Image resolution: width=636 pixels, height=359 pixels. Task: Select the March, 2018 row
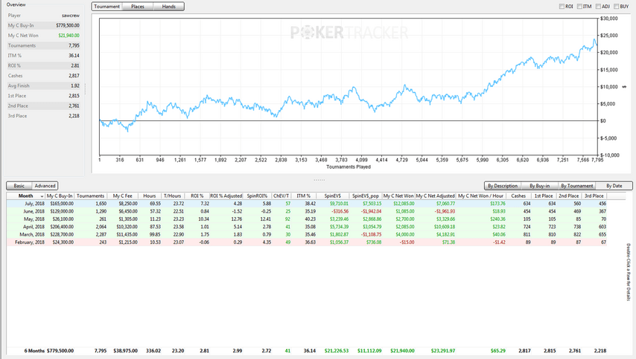(x=307, y=234)
